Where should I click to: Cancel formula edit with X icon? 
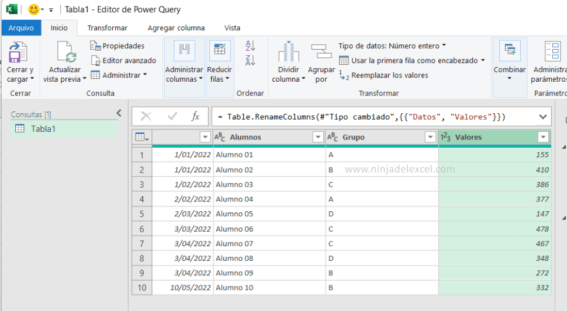(146, 116)
